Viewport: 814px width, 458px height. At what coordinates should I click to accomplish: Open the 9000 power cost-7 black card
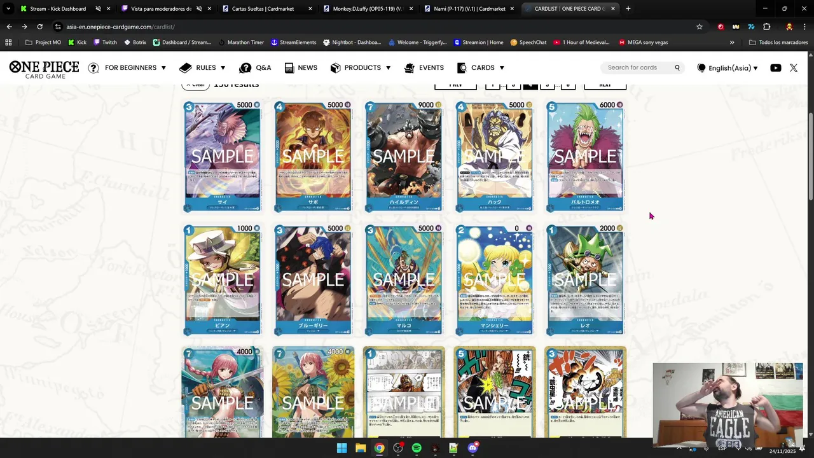(x=404, y=156)
